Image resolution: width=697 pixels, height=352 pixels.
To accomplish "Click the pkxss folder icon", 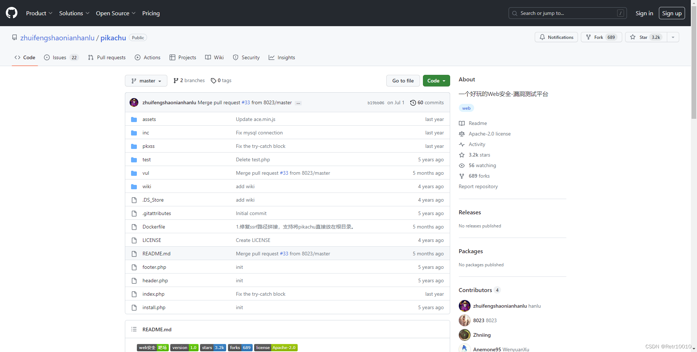I will (134, 146).
